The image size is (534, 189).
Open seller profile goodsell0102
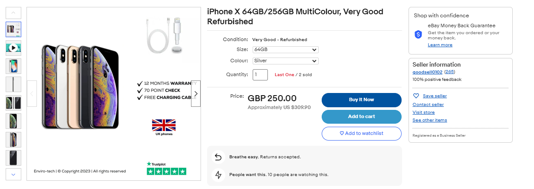427,72
